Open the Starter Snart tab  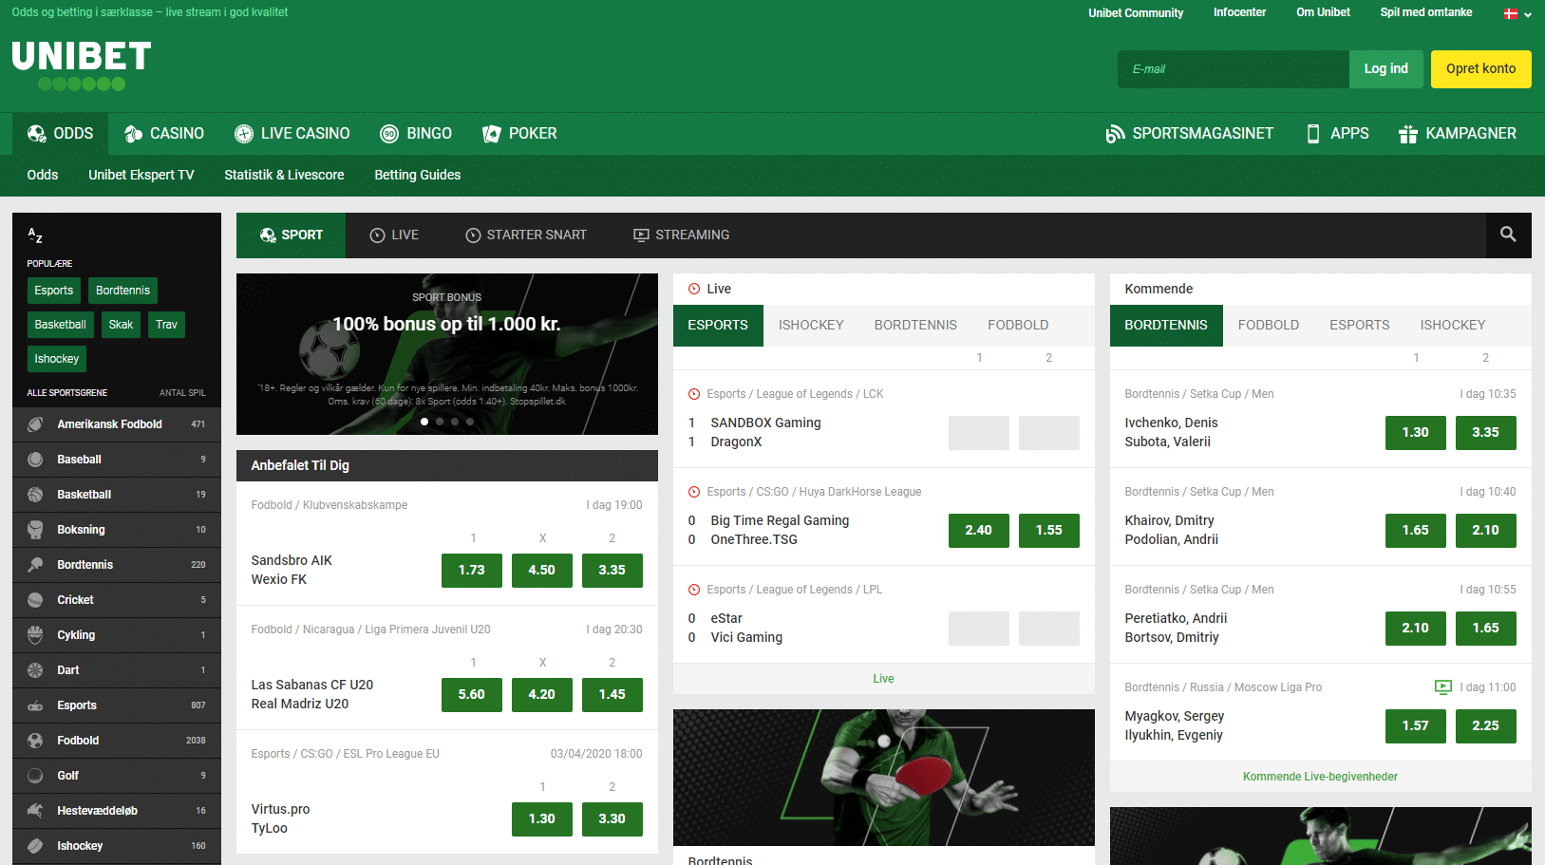tap(526, 235)
